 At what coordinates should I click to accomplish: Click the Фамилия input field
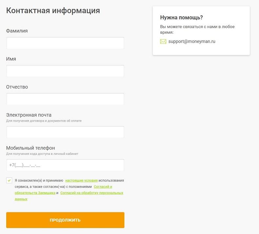(65, 43)
